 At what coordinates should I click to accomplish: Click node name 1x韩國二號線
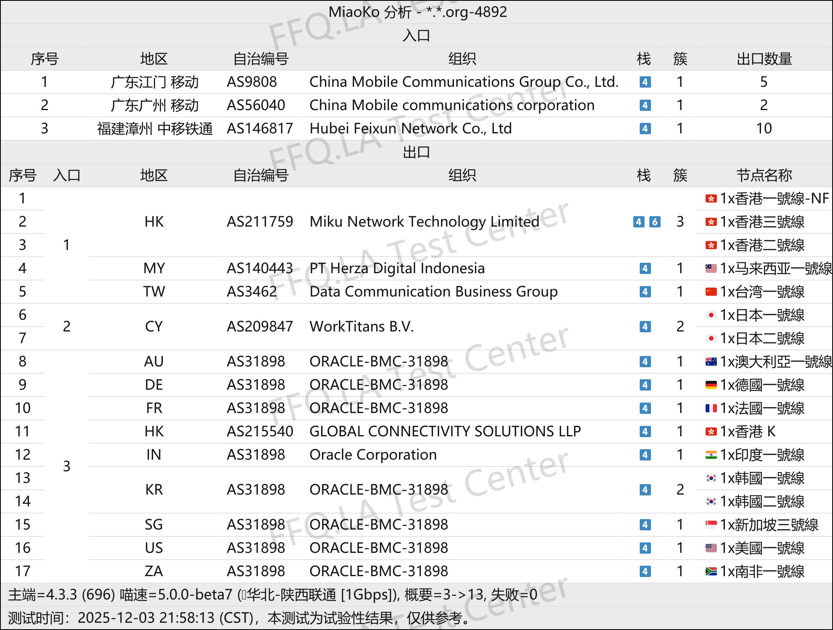coord(762,501)
